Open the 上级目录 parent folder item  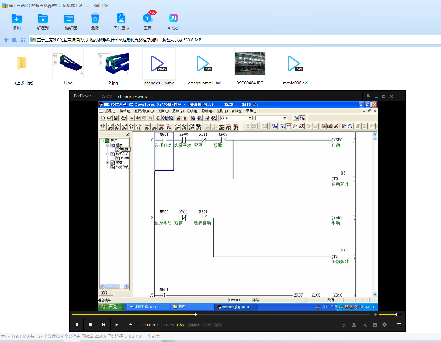23,67
